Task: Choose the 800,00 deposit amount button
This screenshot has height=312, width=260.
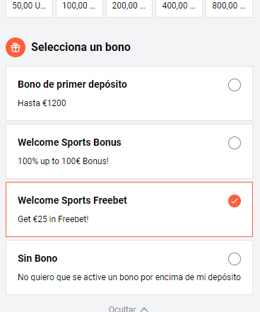Action: click(229, 7)
